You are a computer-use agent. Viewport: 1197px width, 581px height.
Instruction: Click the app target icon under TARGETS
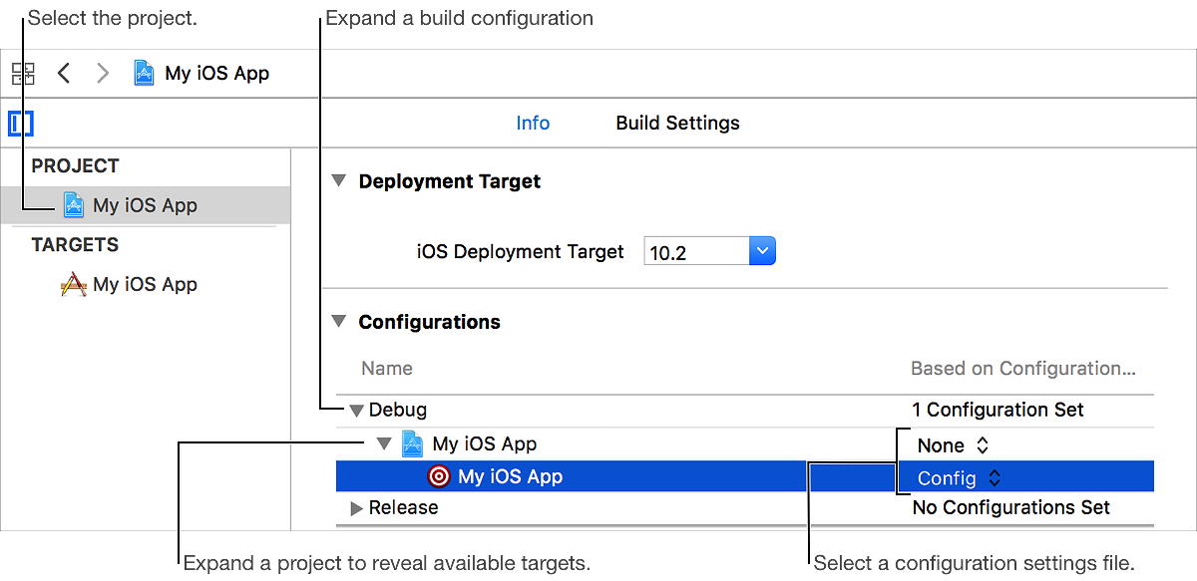[73, 285]
